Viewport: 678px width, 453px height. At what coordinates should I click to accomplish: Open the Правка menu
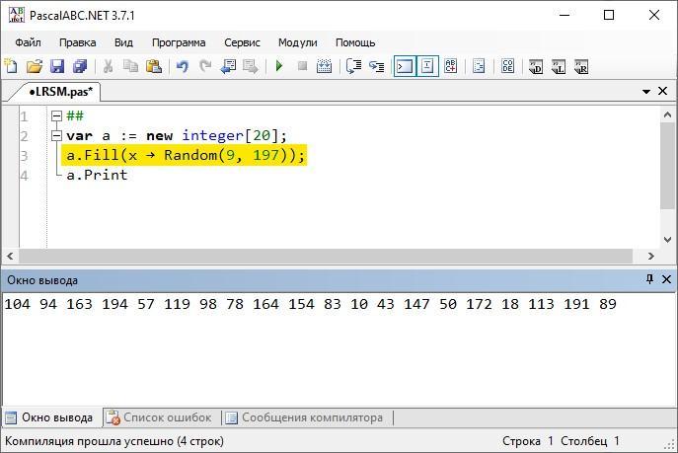click(x=77, y=42)
